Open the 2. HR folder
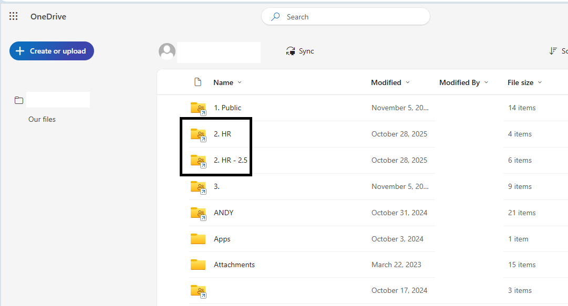This screenshot has height=306, width=568. (222, 134)
